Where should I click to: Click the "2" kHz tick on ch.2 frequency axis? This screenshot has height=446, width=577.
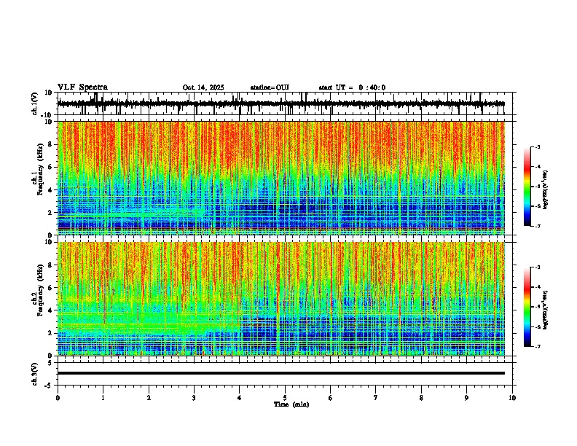(x=50, y=333)
